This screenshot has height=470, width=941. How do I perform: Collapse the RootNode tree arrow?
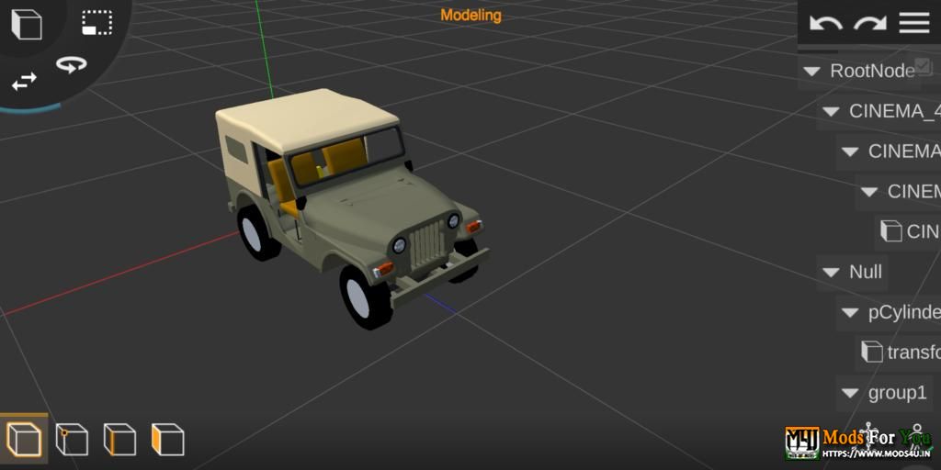click(812, 72)
